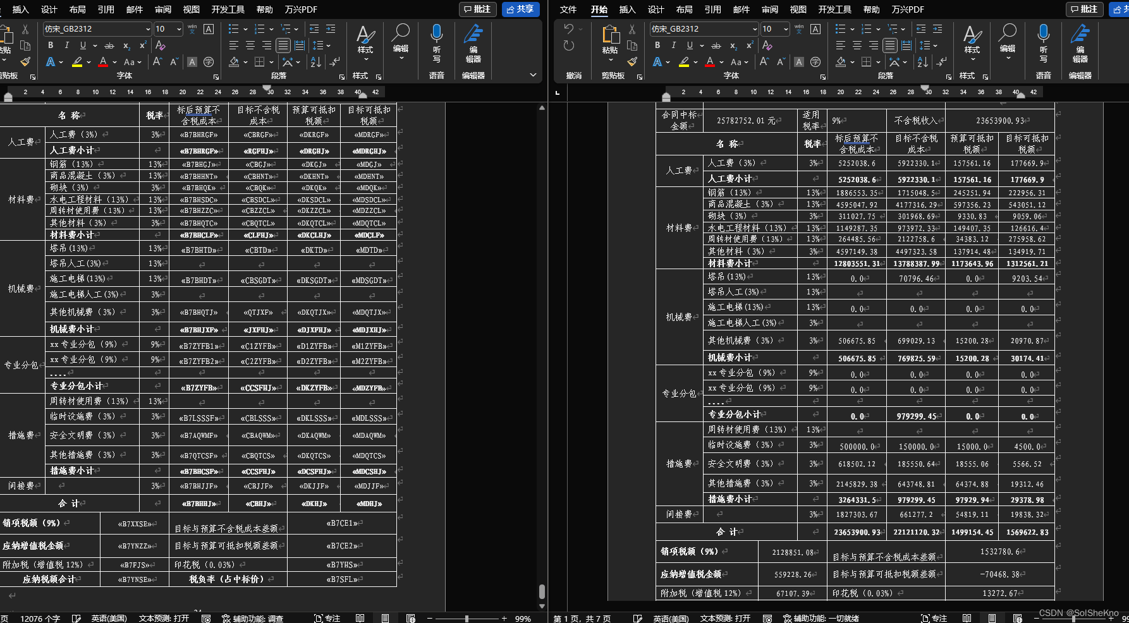
Task: Start Dictate microphone in left window
Action: 436,43
